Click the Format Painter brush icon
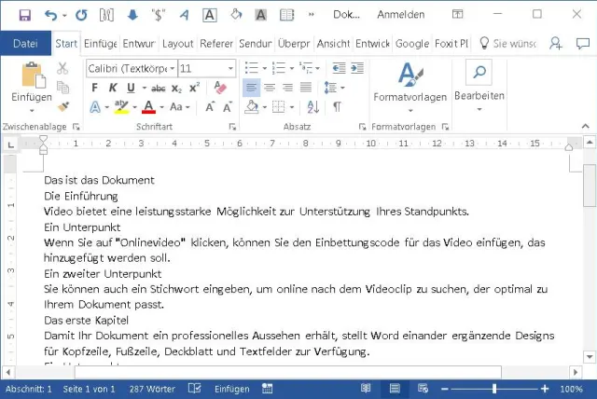Screen dimensions: 597x399 pyautogui.click(x=62, y=107)
